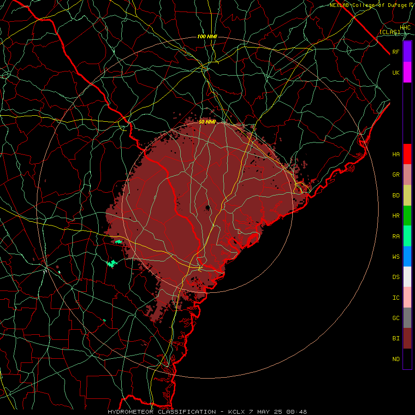This screenshot has height=415, width=415.
Task: Click the 'BD' legend label
Action: (x=396, y=196)
